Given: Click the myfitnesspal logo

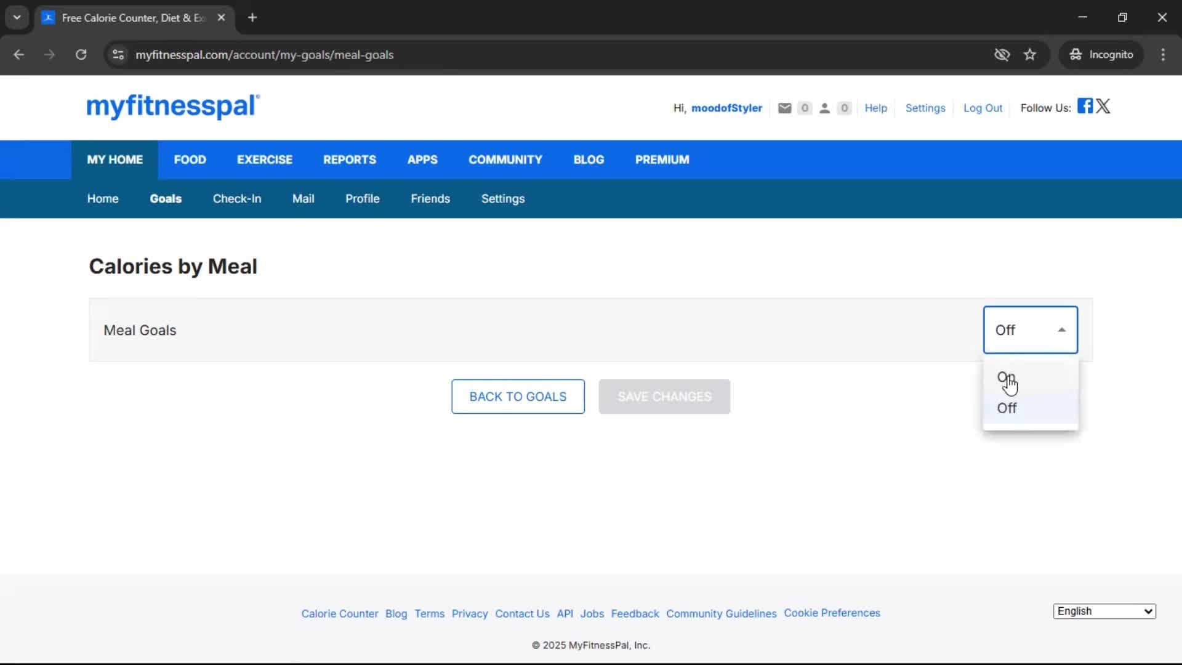Looking at the screenshot, I should pos(173,107).
